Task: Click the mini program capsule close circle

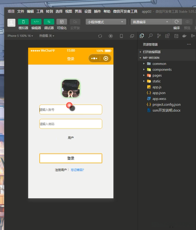Action: point(106,58)
